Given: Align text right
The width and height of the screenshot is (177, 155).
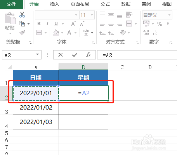Looking at the screenshot, I should (x=120, y=24).
